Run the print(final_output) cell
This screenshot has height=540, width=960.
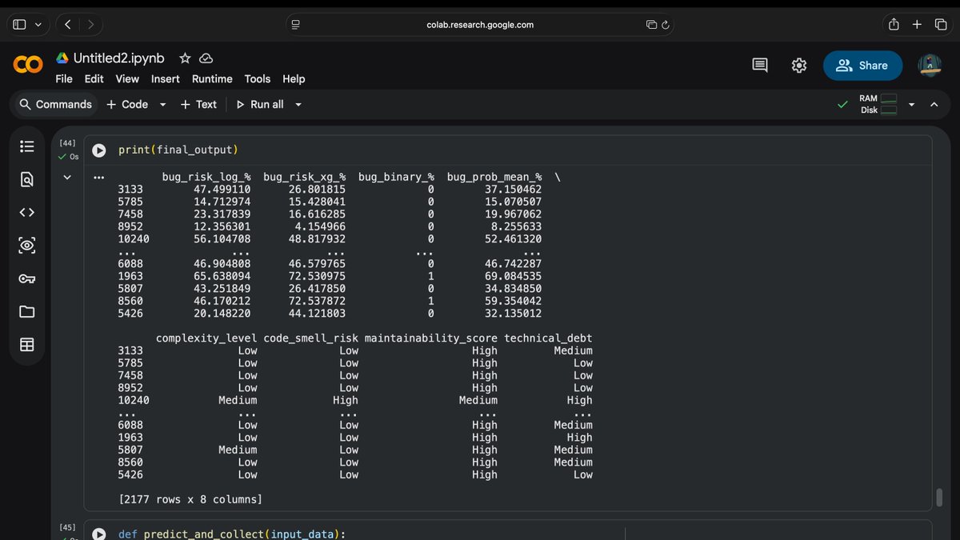point(99,150)
